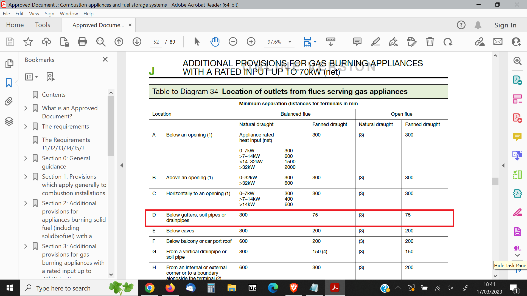Click the page number input field
Screen dimensions: 527x296
click(x=156, y=42)
